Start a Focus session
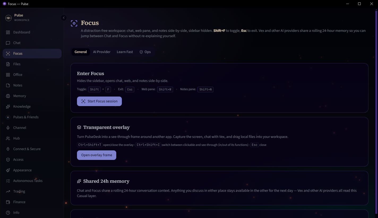The height and width of the screenshot is (218, 378). click(99, 101)
